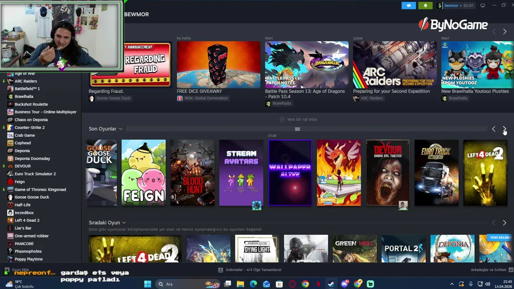The height and width of the screenshot is (289, 514).
Task: Open İndirmeler downloads status
Action: click(x=250, y=270)
